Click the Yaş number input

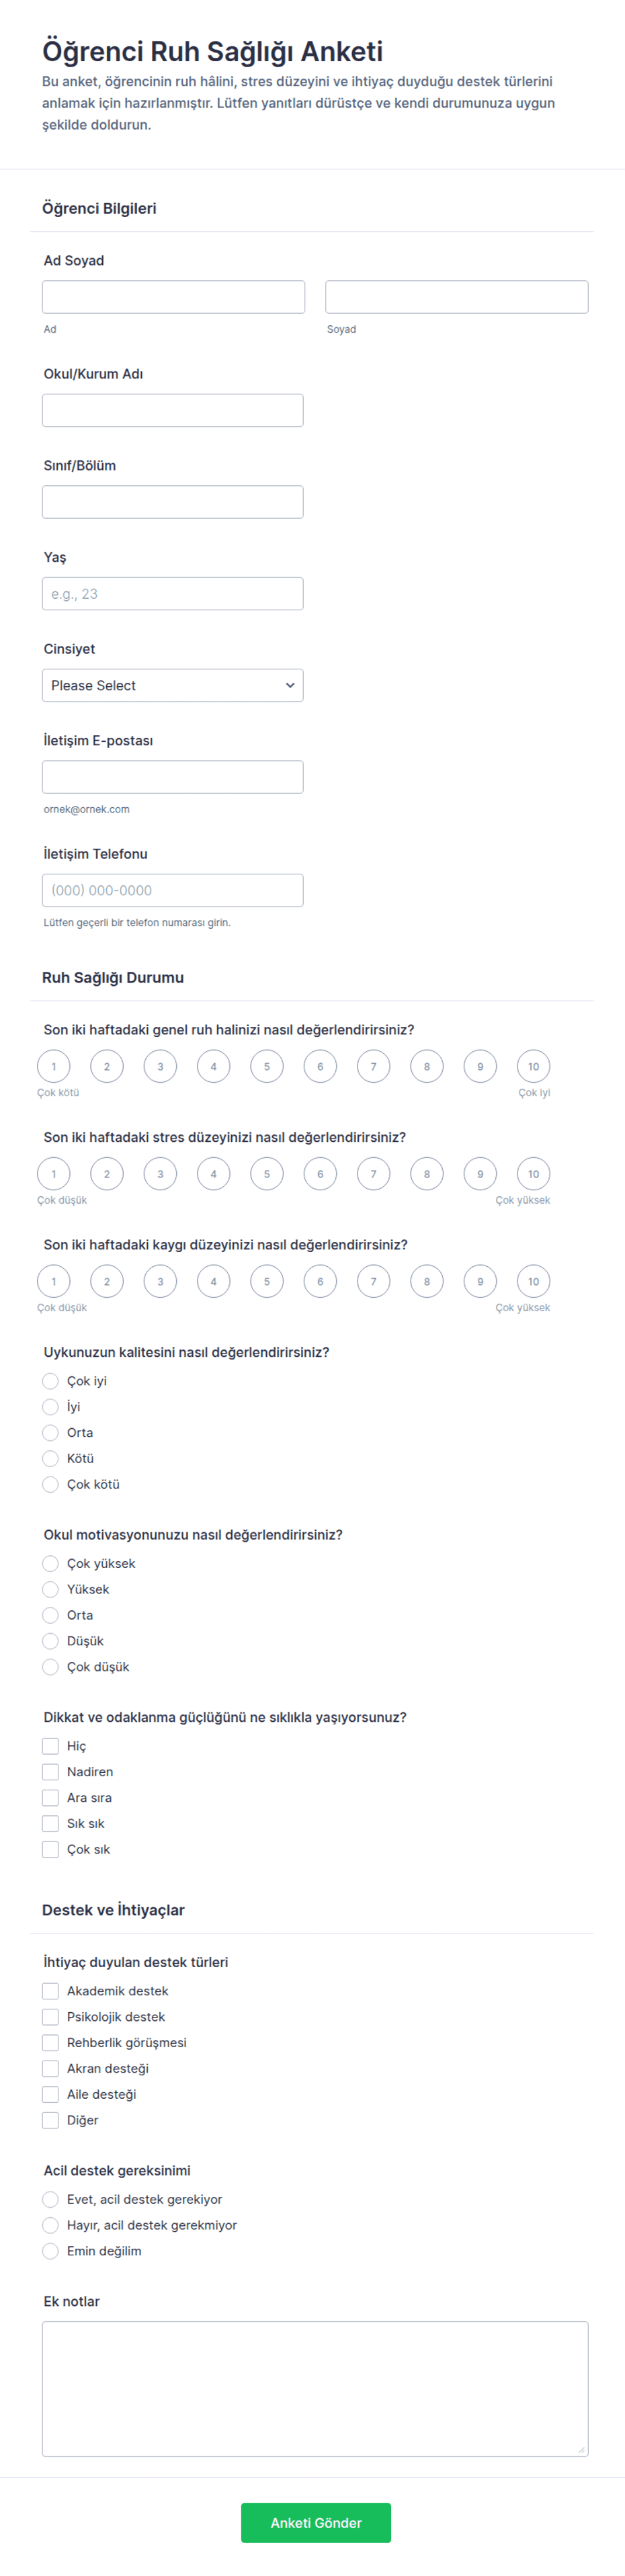[172, 594]
